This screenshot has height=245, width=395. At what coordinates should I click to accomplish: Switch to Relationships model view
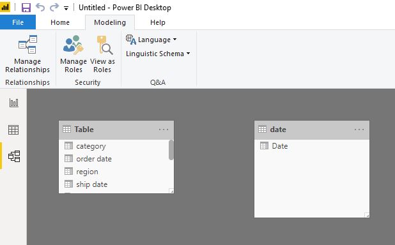13,156
